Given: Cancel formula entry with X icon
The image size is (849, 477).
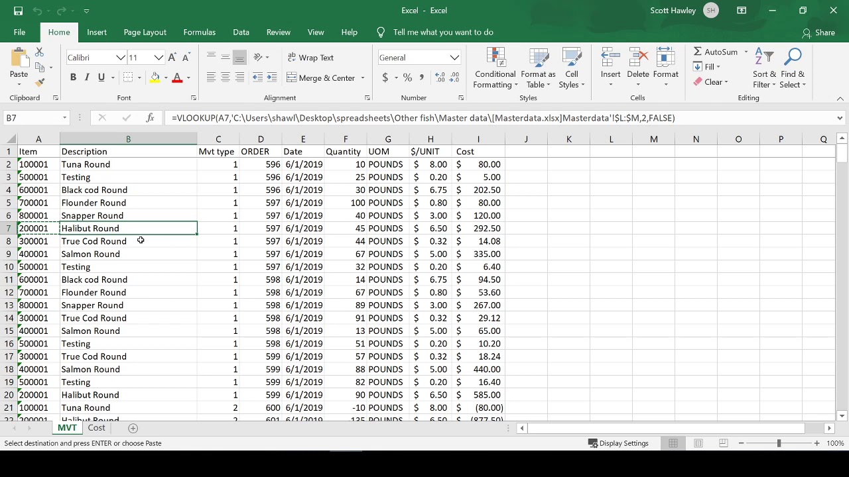Looking at the screenshot, I should (x=101, y=118).
